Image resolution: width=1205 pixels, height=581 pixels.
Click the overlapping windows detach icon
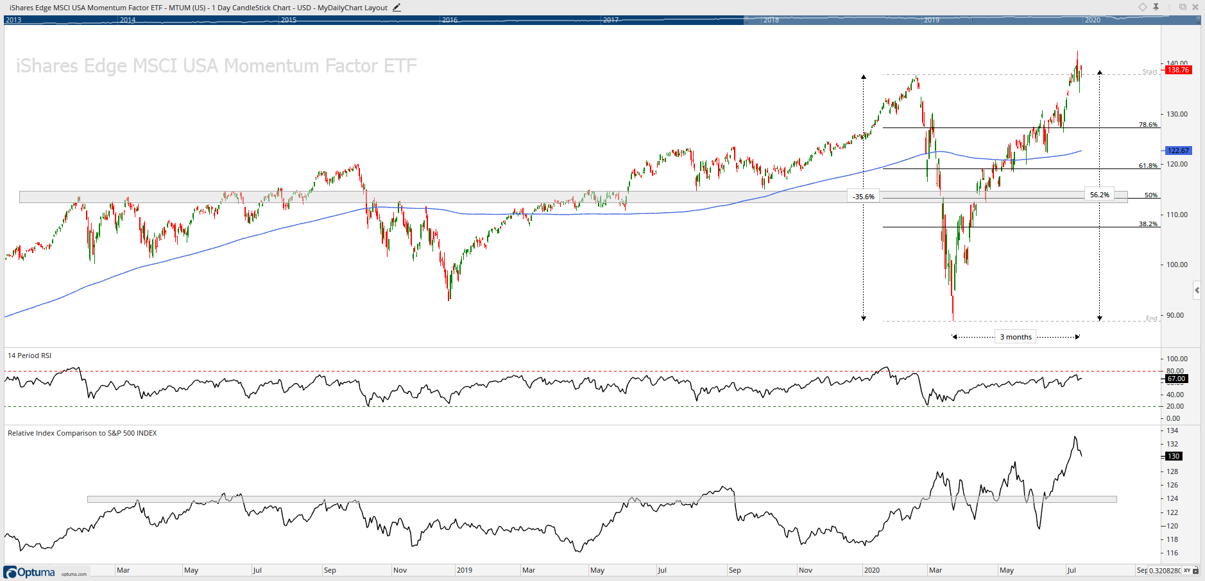(x=1183, y=7)
